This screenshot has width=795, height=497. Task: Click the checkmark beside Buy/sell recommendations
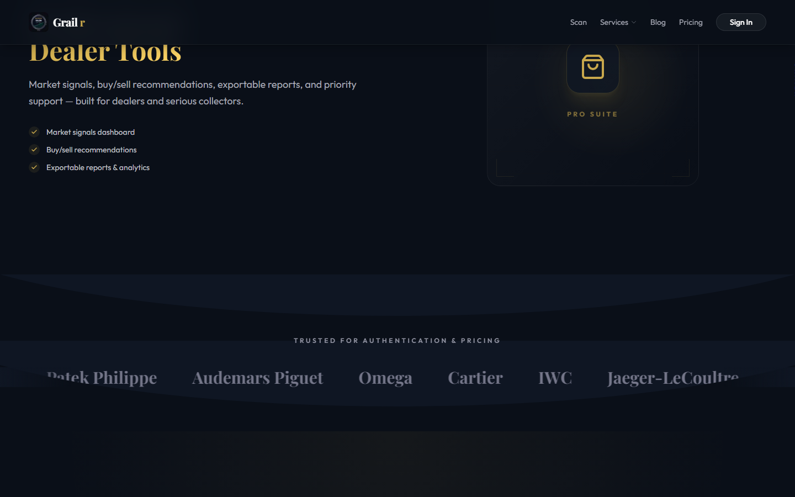(34, 150)
